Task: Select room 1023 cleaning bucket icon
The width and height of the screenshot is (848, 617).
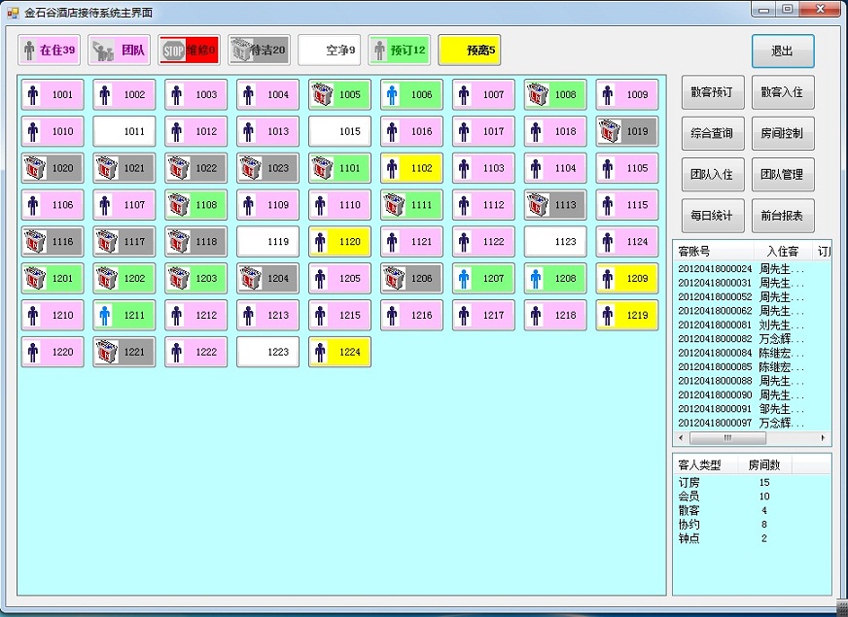Action: coord(250,168)
